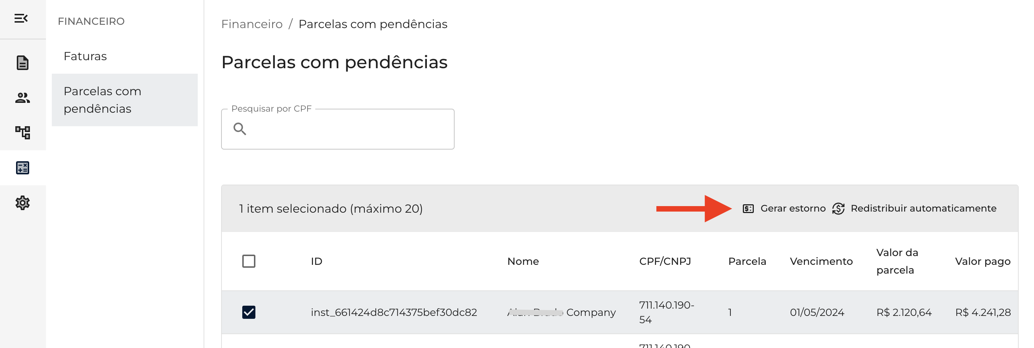Collapse the sidebar menu icon

point(21,19)
